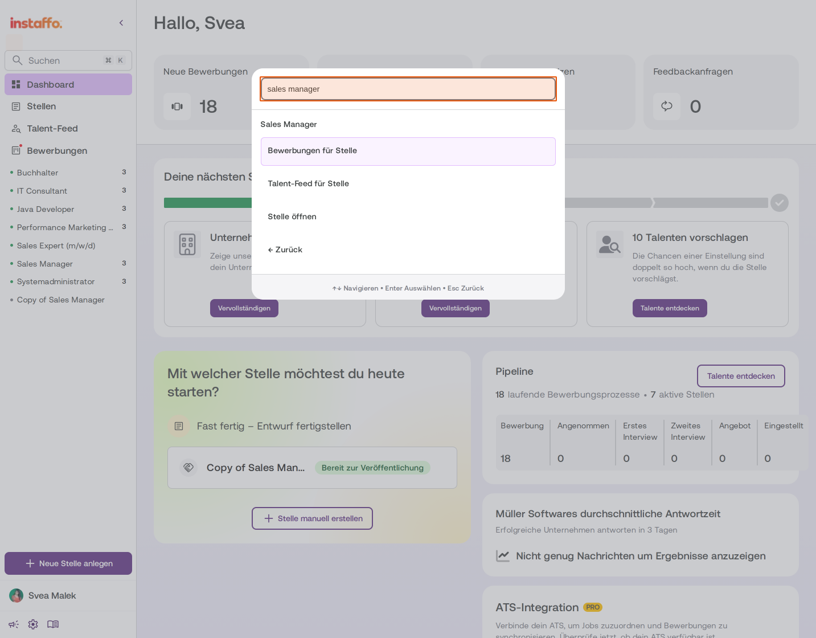The height and width of the screenshot is (638, 816).
Task: Click Talente entdecken button in card
Action: [670, 308]
